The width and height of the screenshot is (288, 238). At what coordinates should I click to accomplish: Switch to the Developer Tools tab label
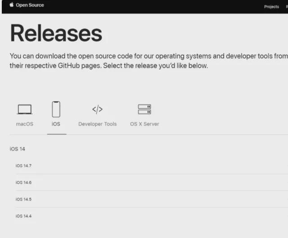point(97,124)
